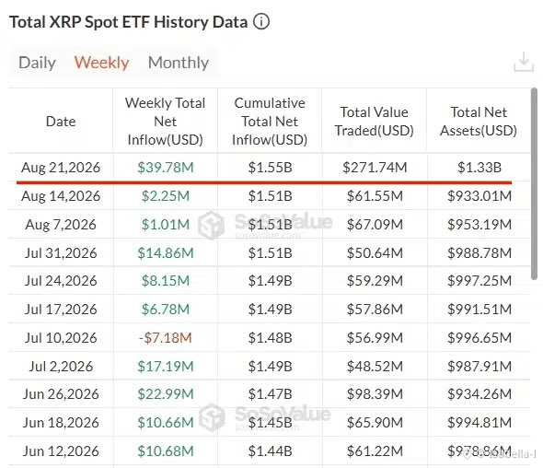
Task: Select the Jun 26,2026 row
Action: pyautogui.click(x=269, y=394)
